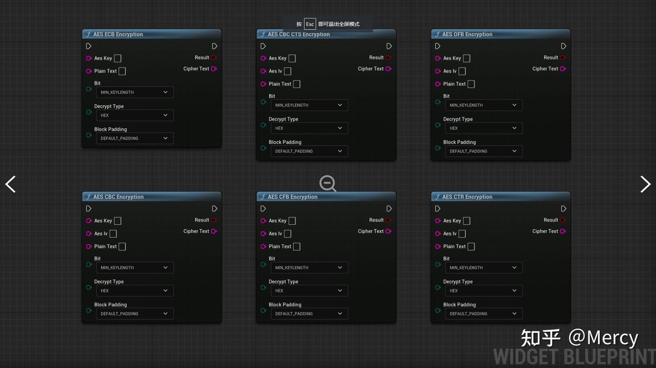Click the function icon on AES ECB Encryption header

(x=88, y=34)
